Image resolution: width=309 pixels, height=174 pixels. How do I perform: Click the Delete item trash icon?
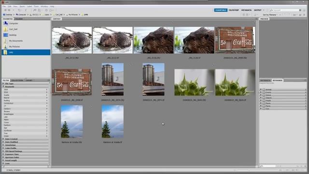(x=305, y=15)
